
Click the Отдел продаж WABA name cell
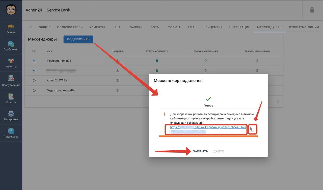61,90
